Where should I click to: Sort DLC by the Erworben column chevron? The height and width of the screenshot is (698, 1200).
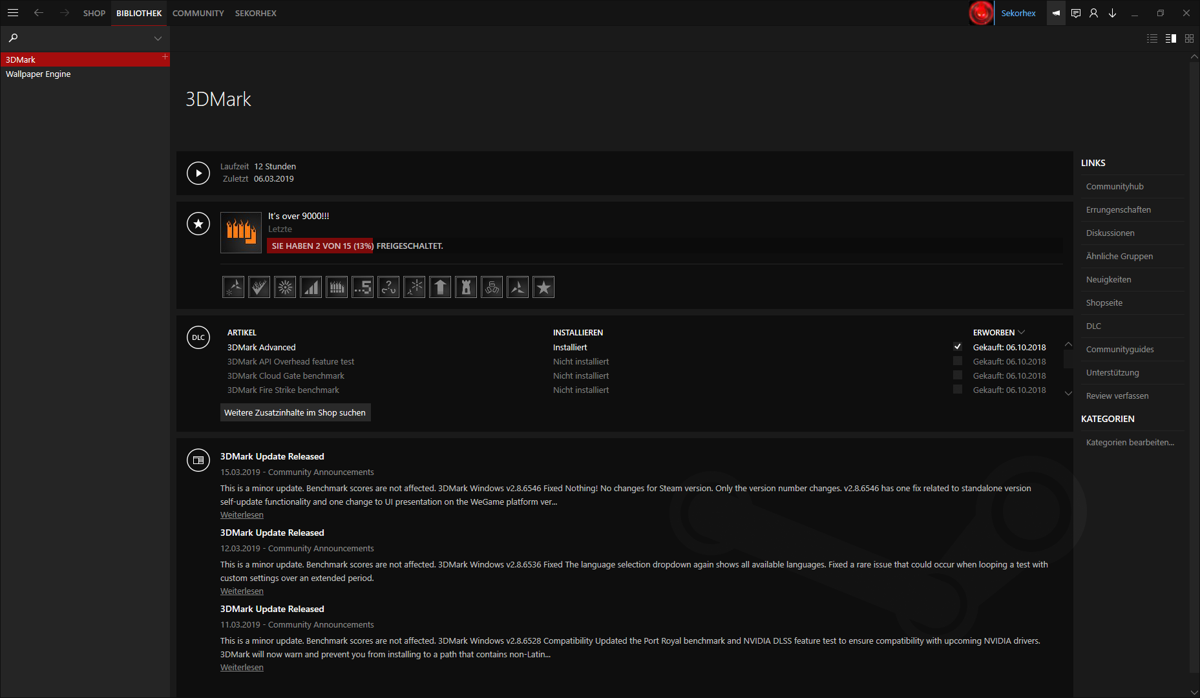tap(1022, 332)
